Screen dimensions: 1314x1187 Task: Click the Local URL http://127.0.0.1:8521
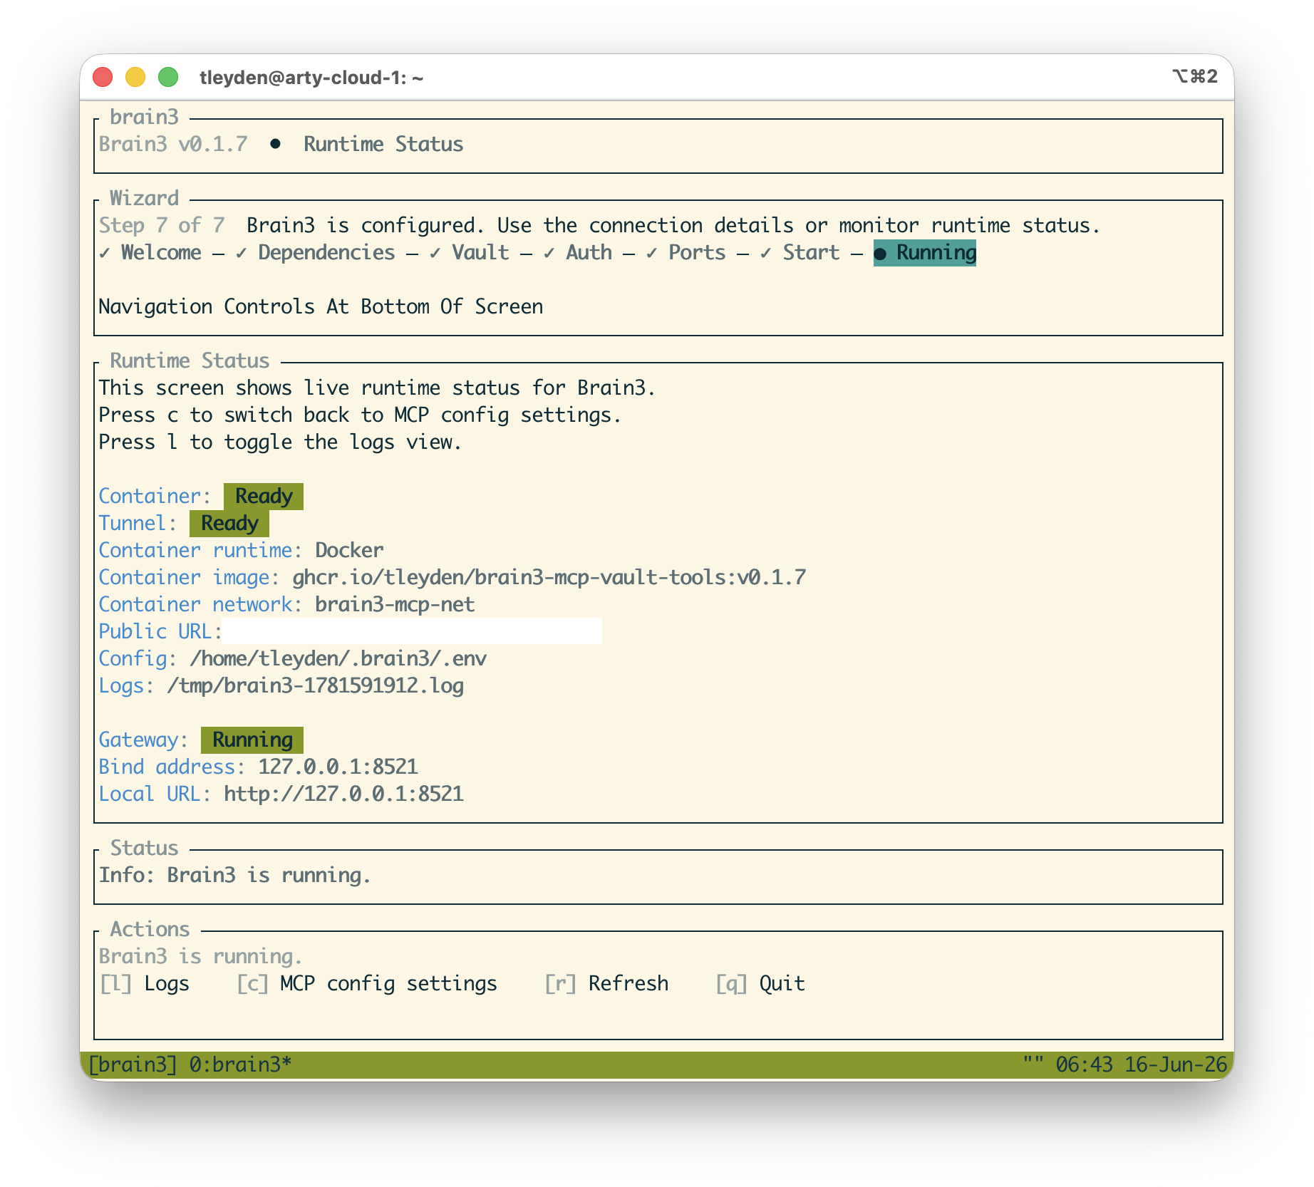point(344,794)
